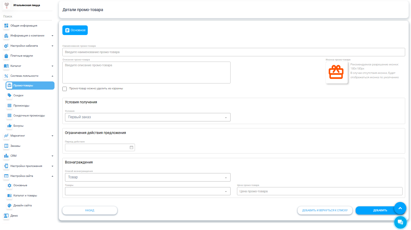This screenshot has height=230, width=411.
Task: Open the Способ вознаграждения dropdown
Action: pos(147,177)
